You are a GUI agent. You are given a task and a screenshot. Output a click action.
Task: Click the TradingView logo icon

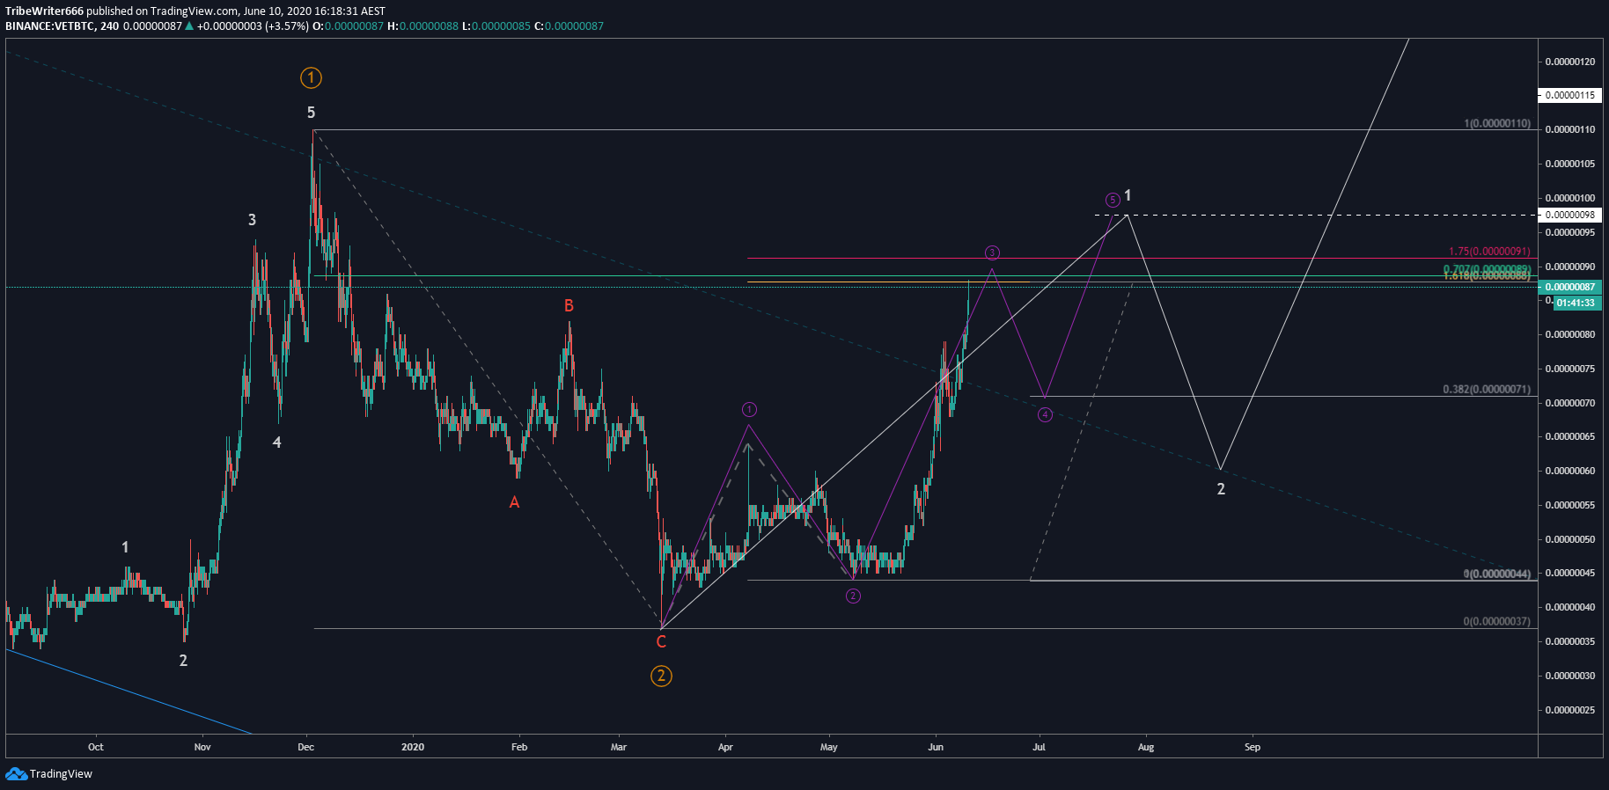[x=16, y=774]
